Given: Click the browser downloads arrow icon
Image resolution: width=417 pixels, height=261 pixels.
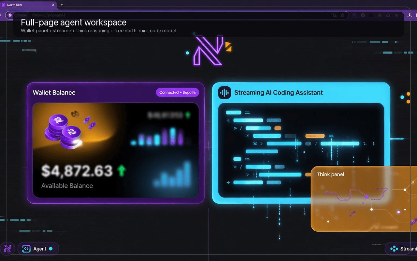Looking at the screenshot, I should 410,15.
